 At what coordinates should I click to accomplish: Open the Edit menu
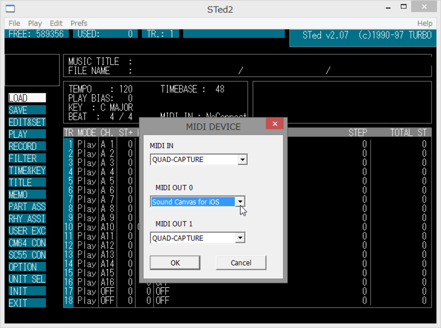coord(56,23)
